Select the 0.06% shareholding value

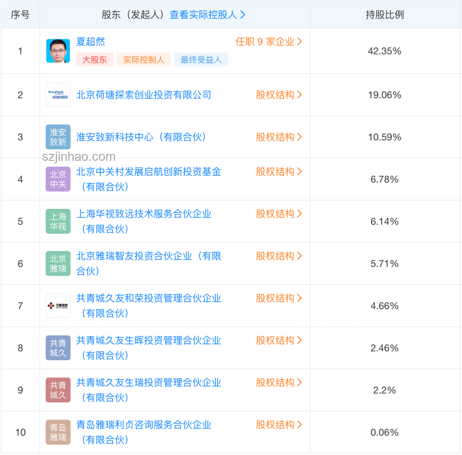point(384,432)
